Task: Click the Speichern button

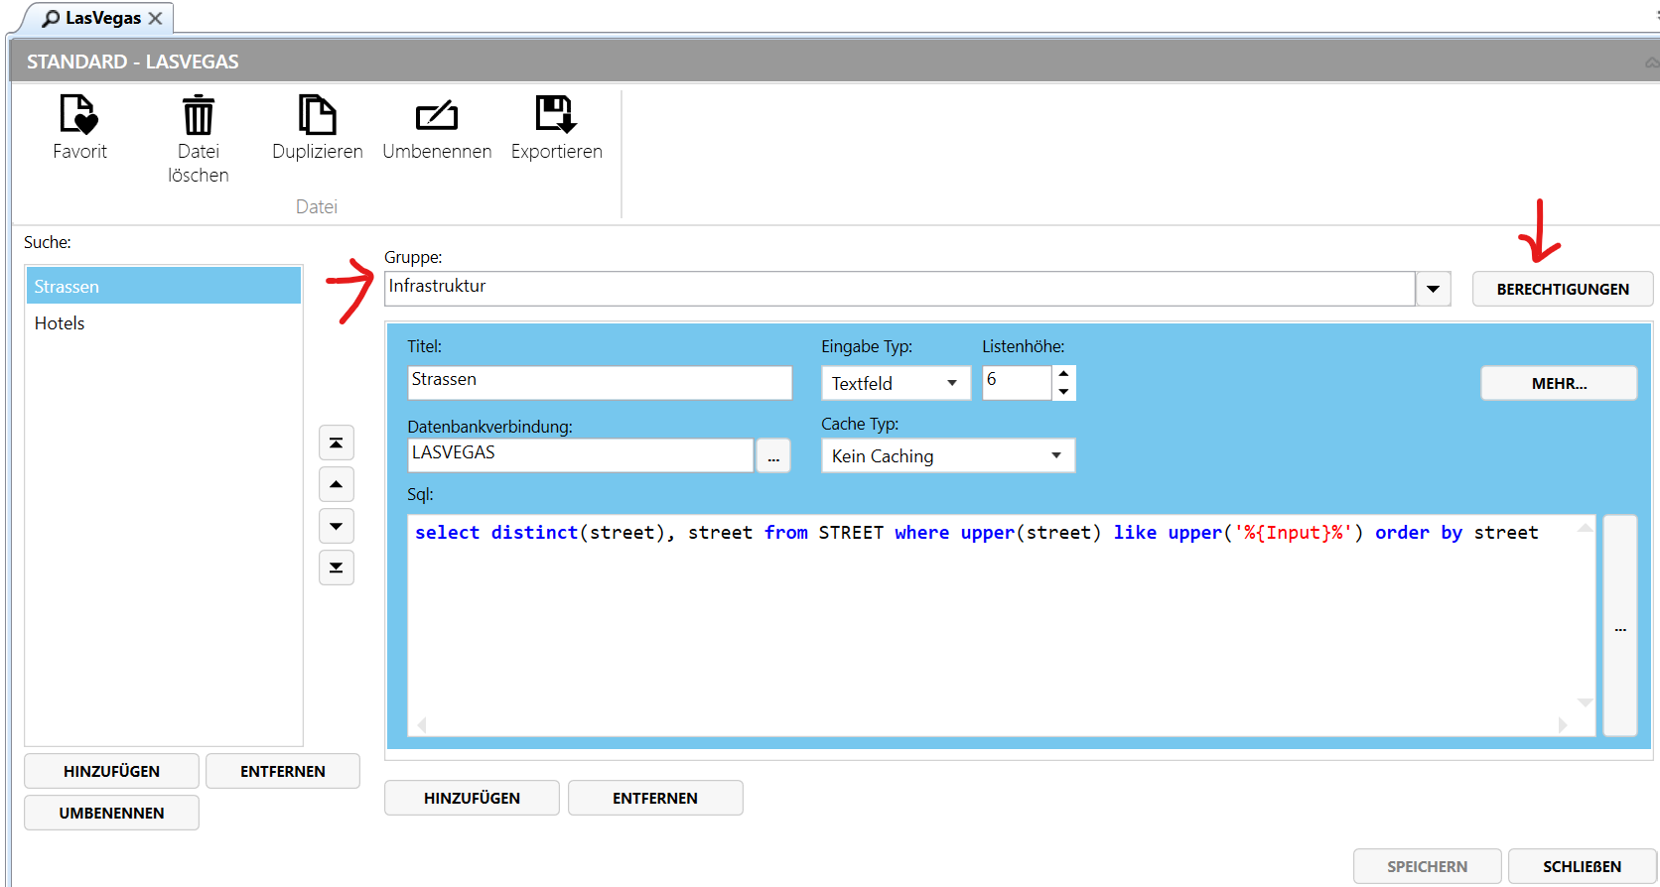Action: (1427, 866)
